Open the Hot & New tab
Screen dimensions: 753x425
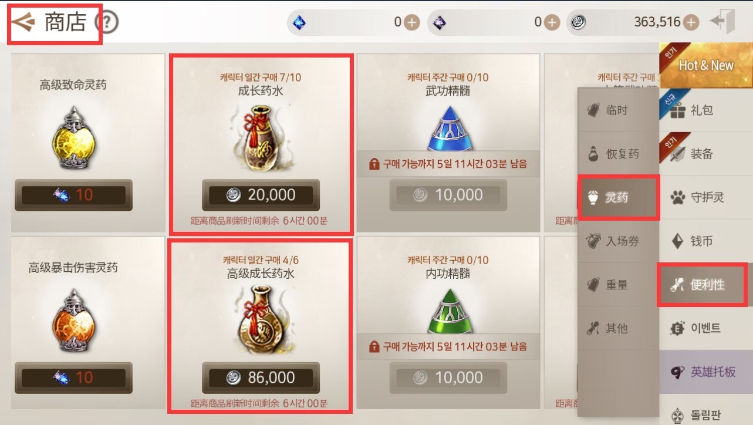point(706,65)
